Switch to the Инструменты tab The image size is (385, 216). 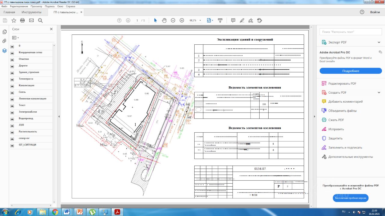[31, 12]
